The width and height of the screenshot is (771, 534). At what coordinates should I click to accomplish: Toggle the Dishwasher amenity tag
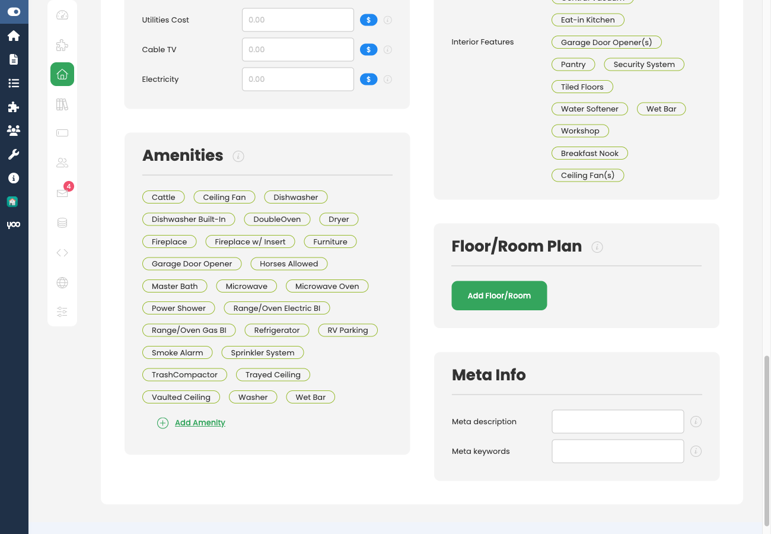coord(295,197)
